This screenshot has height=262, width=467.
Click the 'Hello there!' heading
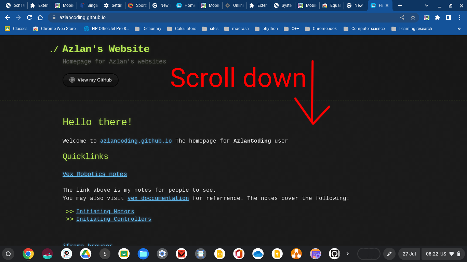pos(97,122)
